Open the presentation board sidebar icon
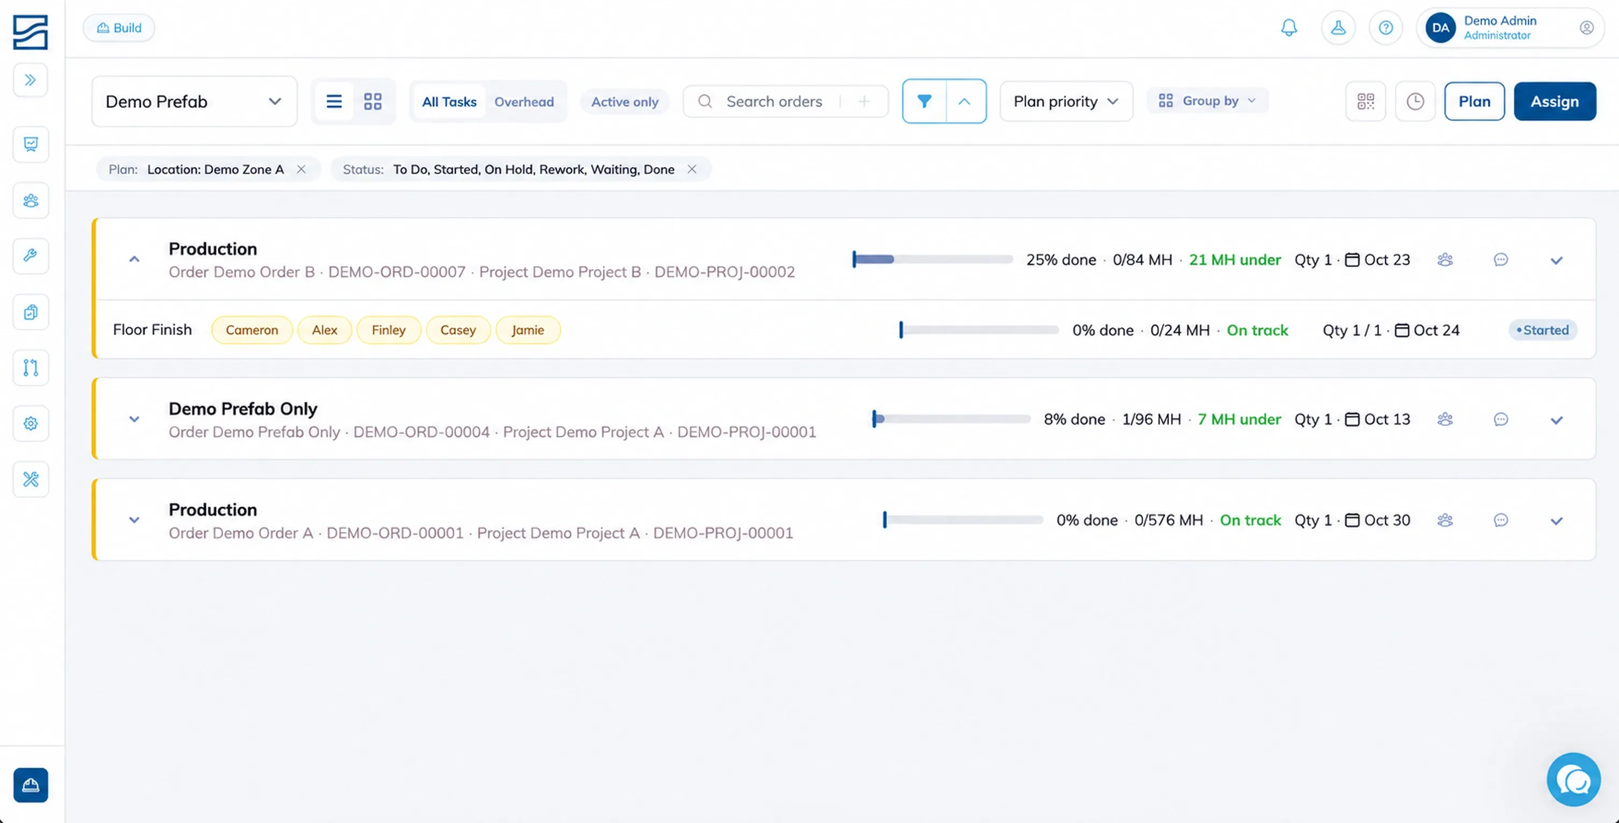This screenshot has width=1619, height=823. (x=31, y=144)
